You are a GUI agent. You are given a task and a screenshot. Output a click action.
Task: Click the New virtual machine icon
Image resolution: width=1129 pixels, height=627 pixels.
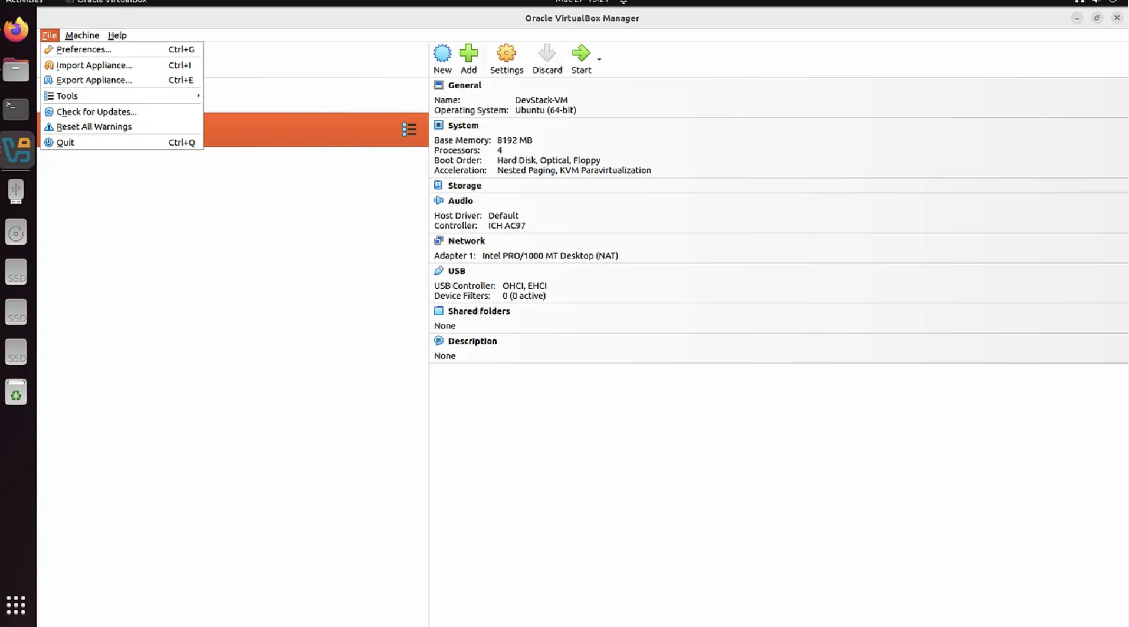pyautogui.click(x=442, y=54)
